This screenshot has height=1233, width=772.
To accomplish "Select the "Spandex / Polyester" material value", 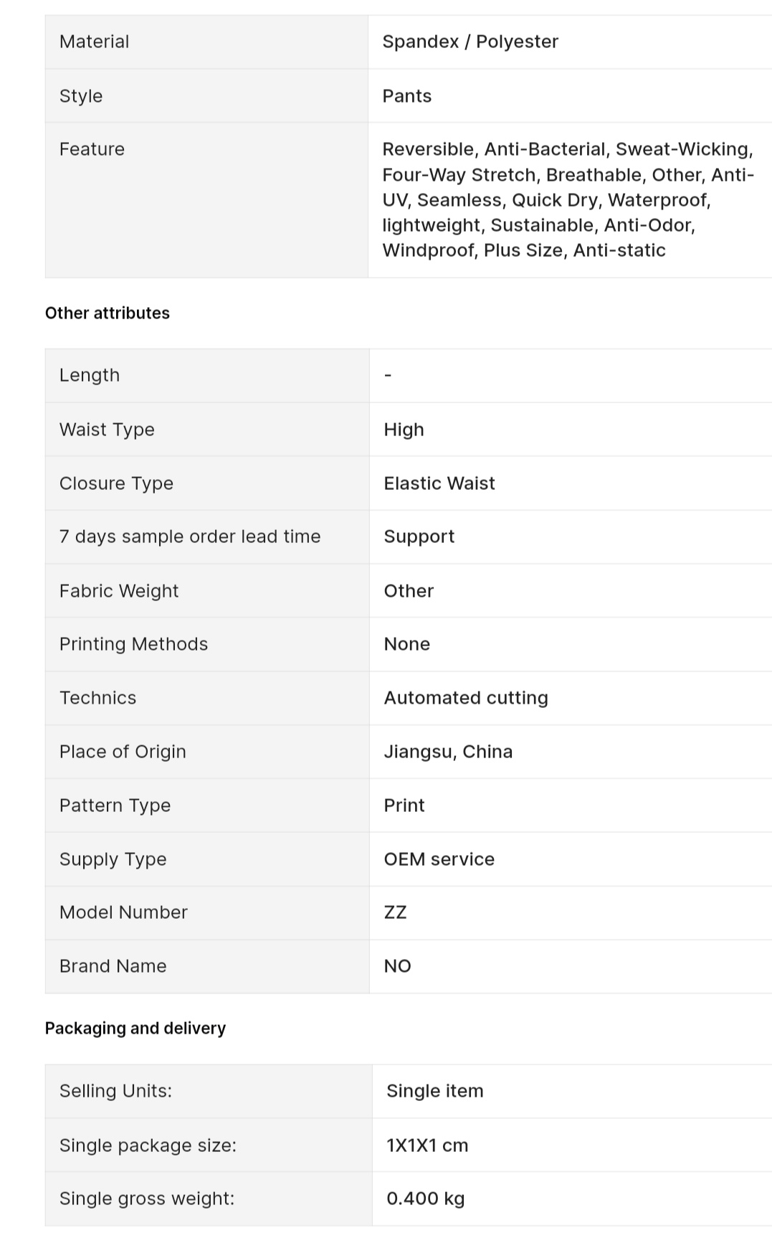I will 470,42.
